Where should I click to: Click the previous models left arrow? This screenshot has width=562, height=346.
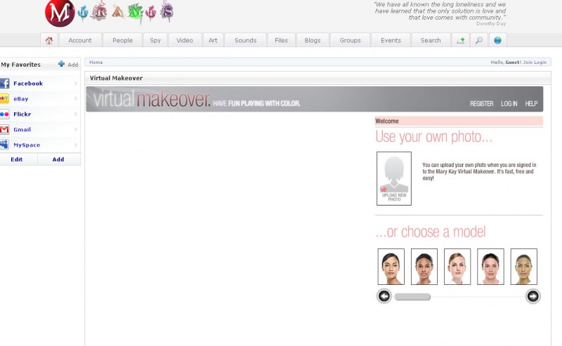pyautogui.click(x=384, y=296)
